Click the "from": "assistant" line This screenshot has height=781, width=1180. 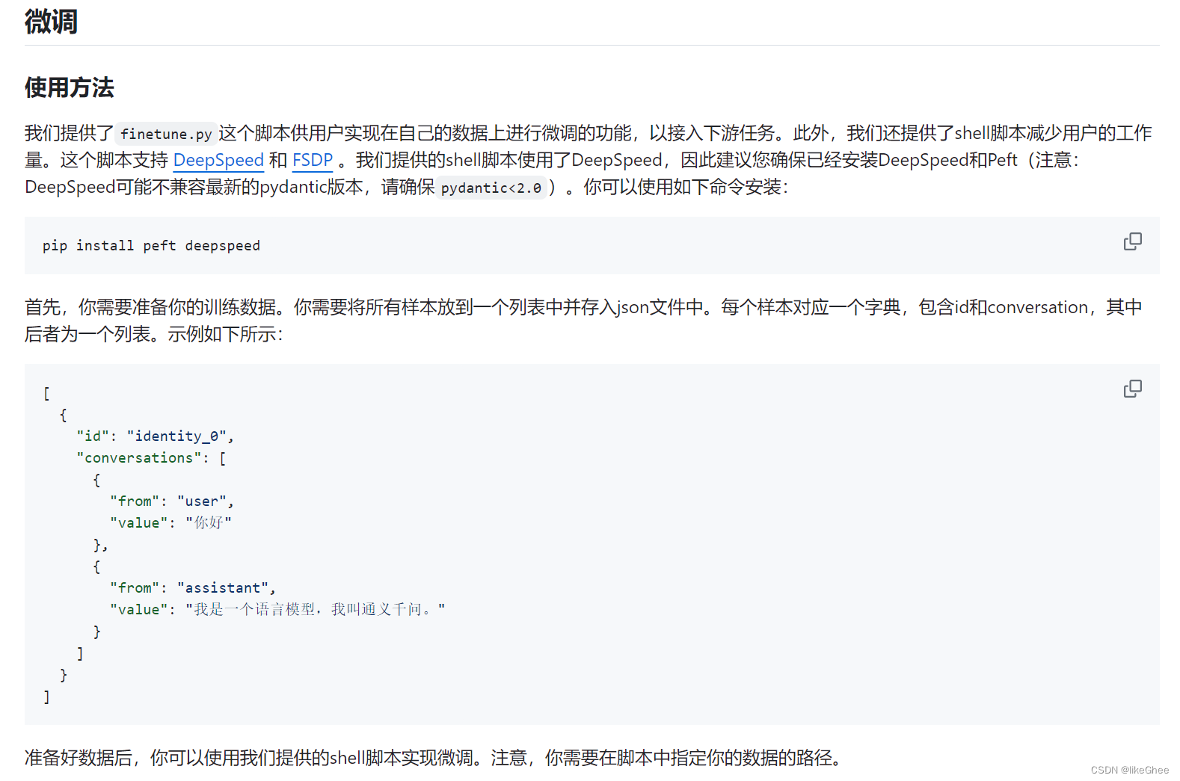tap(193, 587)
